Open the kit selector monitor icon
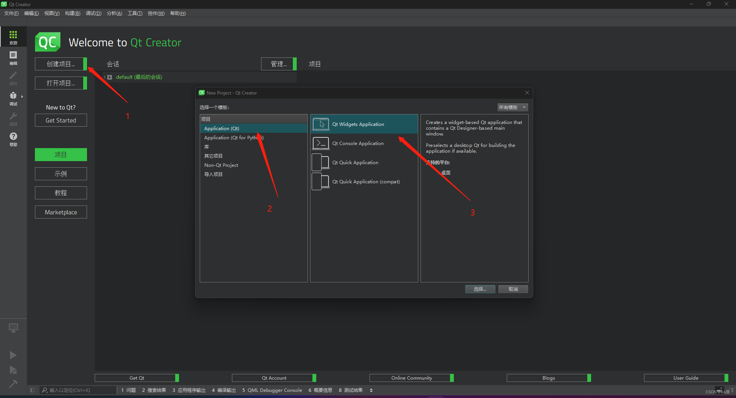This screenshot has width=736, height=398. (x=13, y=328)
